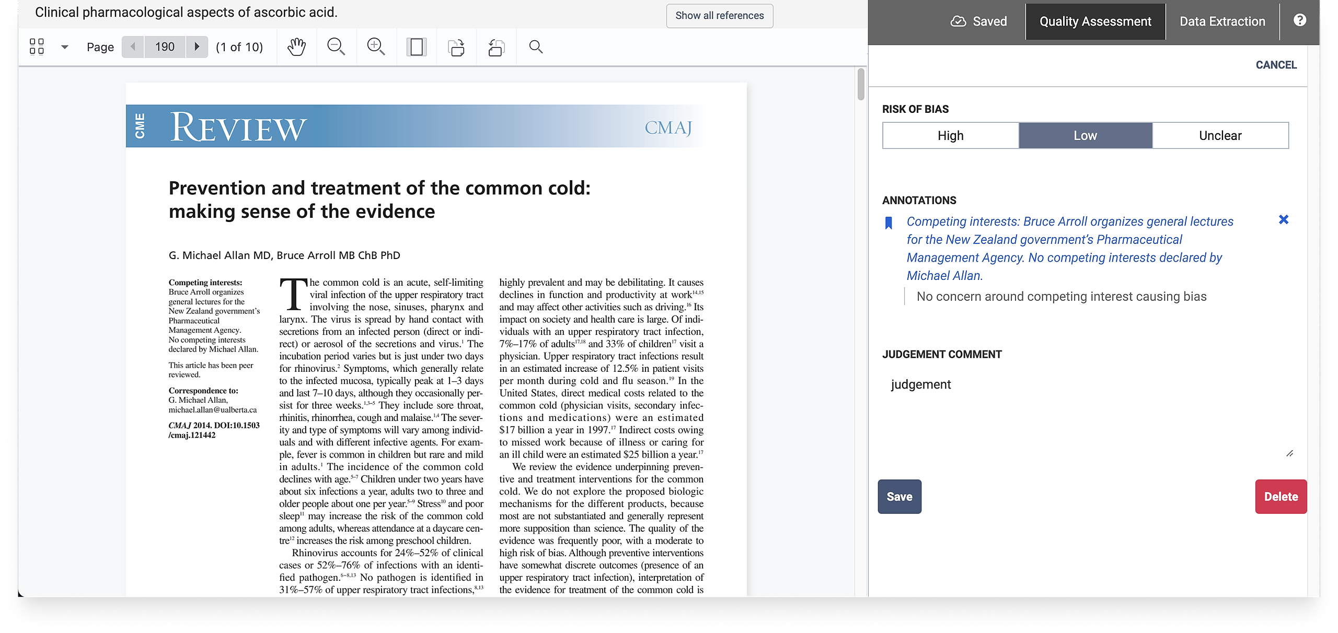Click the thumbnail grid view icon

tap(37, 47)
